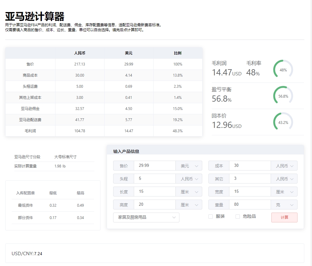Open the 成本 currency dropdown
Image resolution: width=312 pixels, height=266 pixels.
click(x=284, y=166)
